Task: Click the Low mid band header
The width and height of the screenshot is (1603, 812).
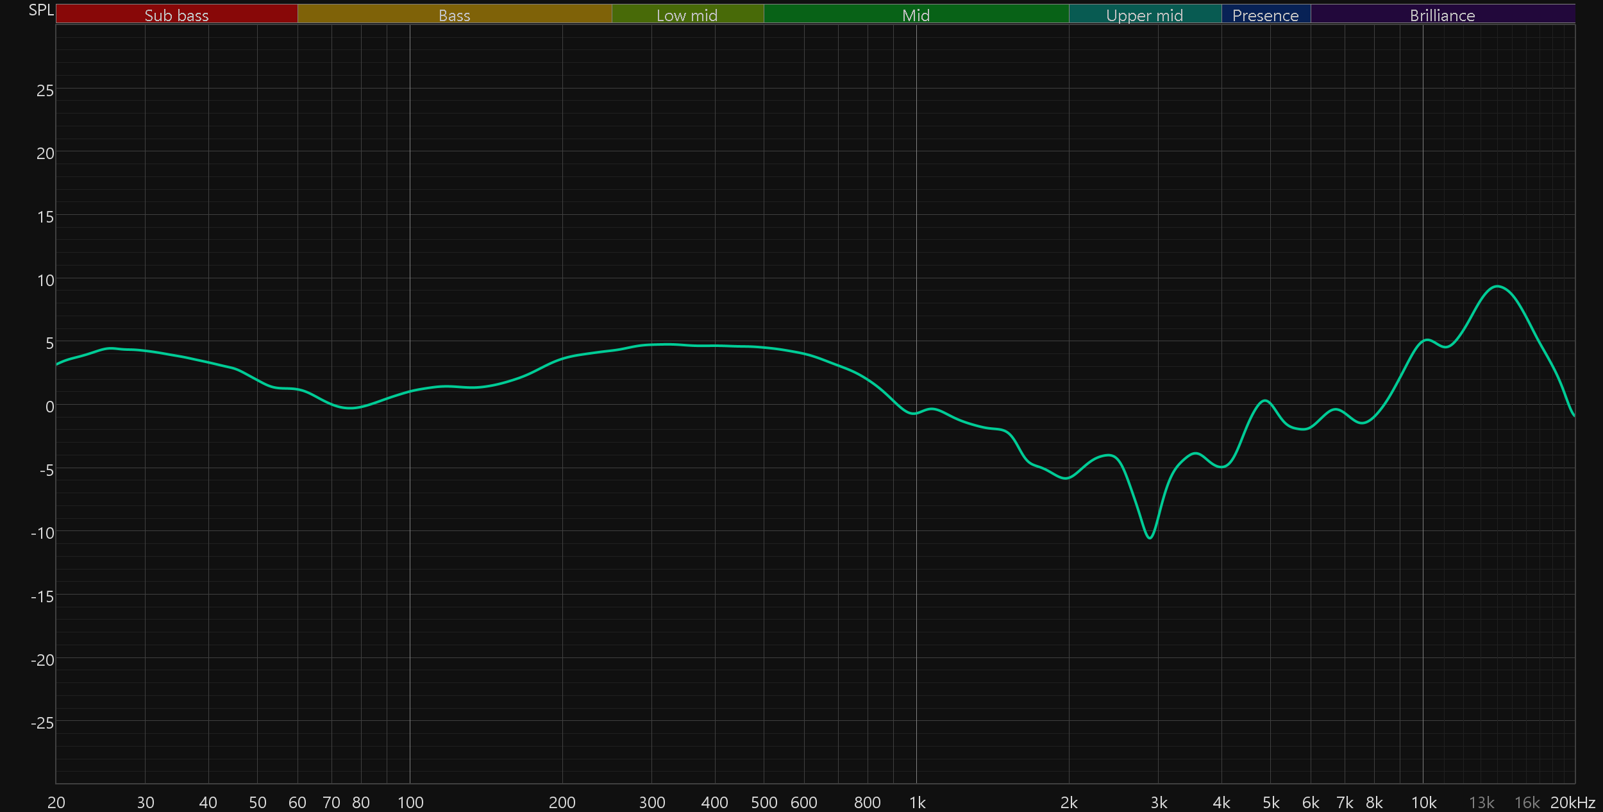Action: [x=687, y=15]
